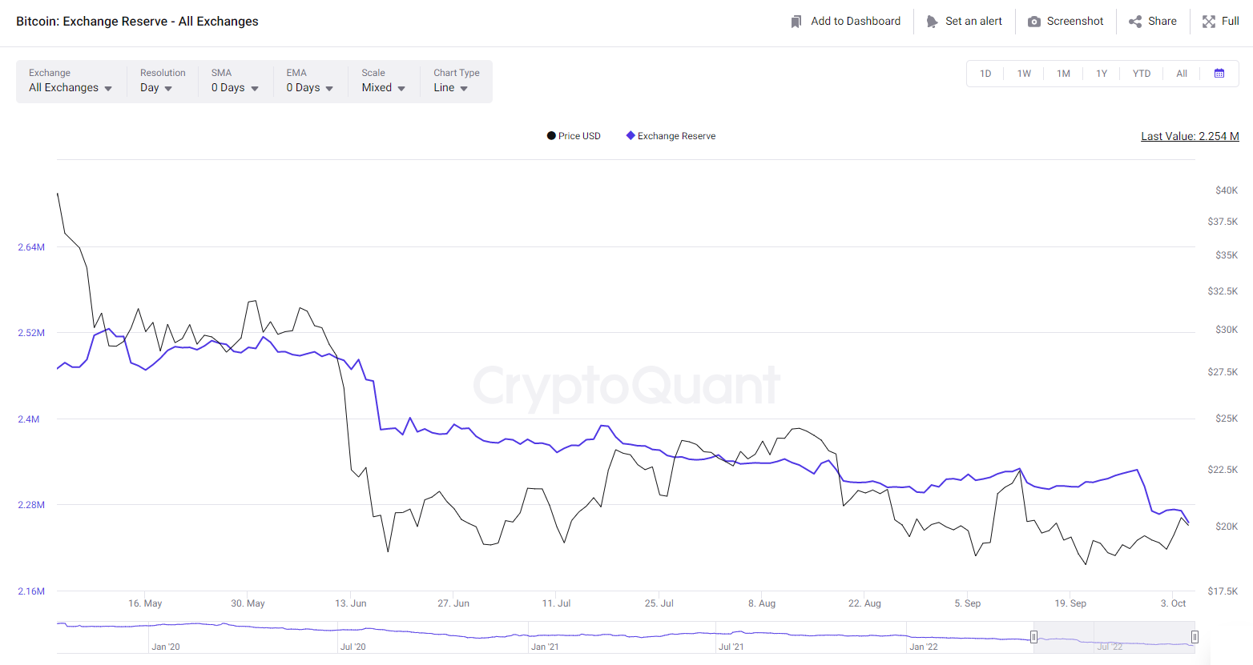Click the Share button label
Screen dimensions: 1253x665
pyautogui.click(x=1162, y=22)
